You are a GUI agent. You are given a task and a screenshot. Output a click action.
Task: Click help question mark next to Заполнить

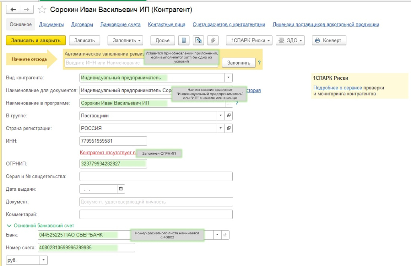coord(259,63)
